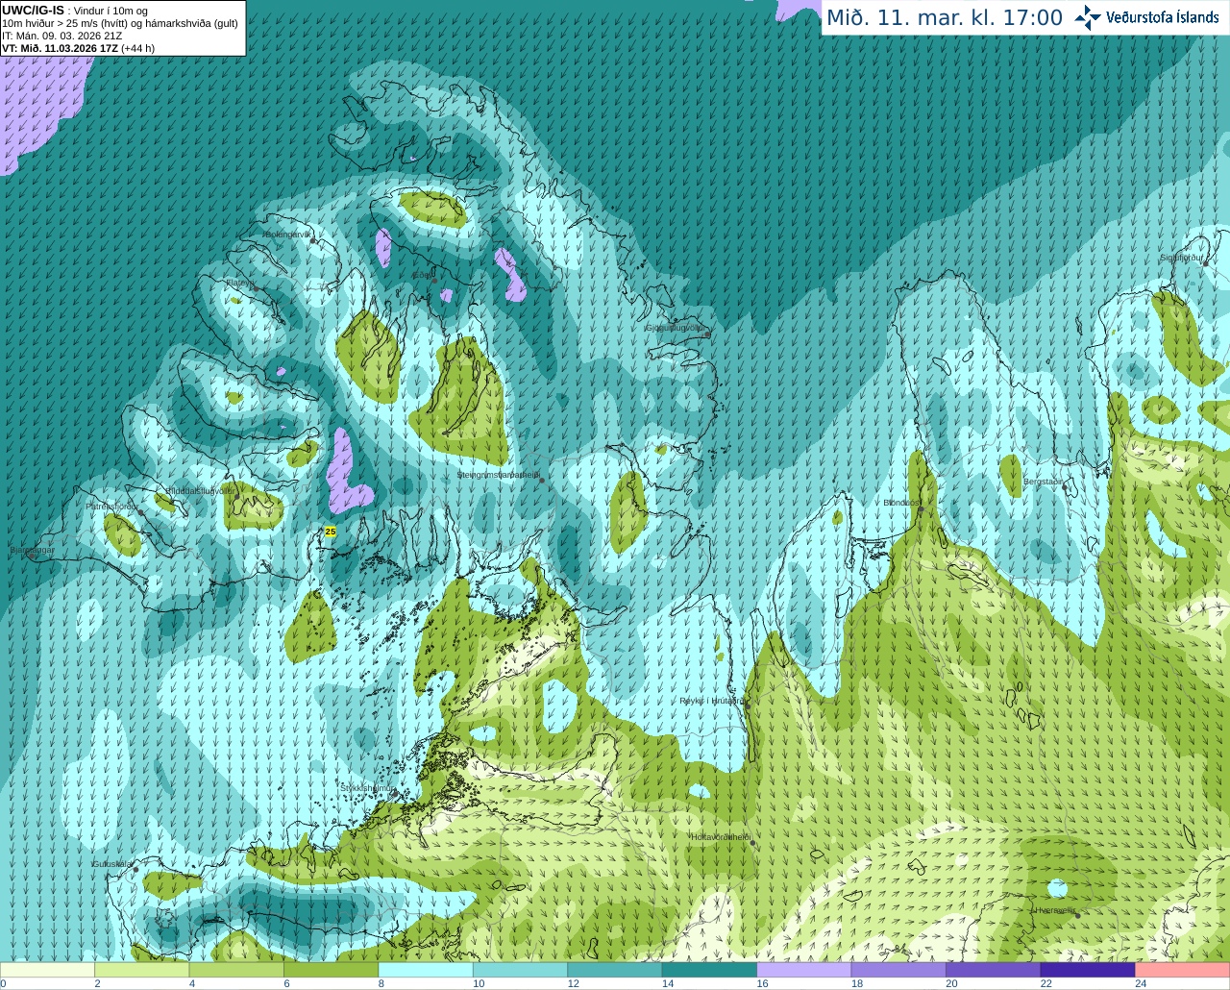
Task: Click the 8–10 m/s light cyan legend swatch
Action: [426, 970]
